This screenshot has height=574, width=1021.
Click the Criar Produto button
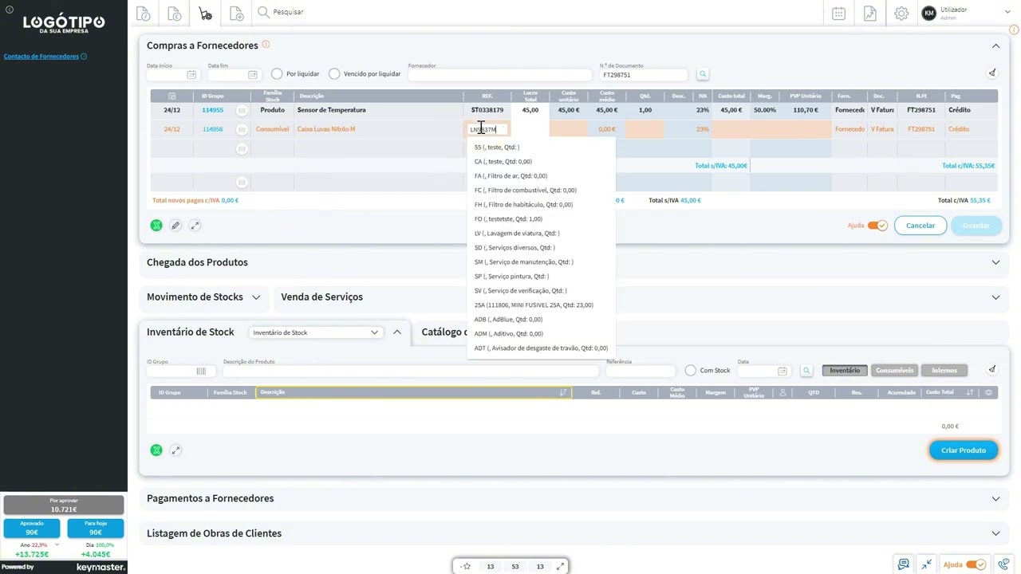point(963,450)
